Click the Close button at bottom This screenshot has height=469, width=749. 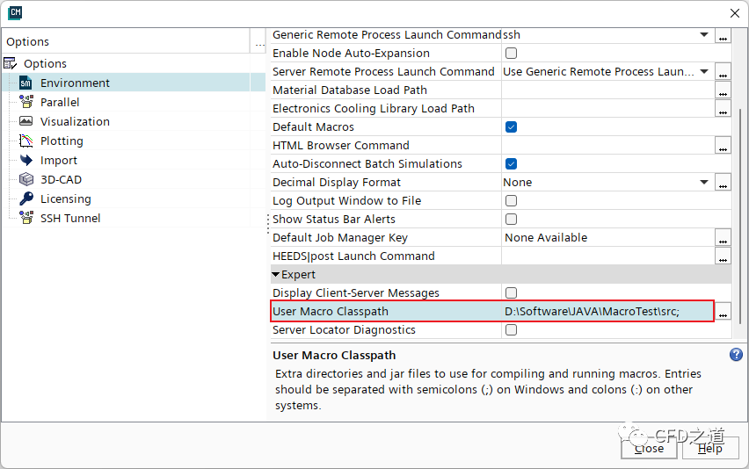point(649,448)
